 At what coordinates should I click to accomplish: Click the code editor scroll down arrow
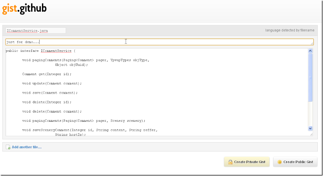(310, 128)
